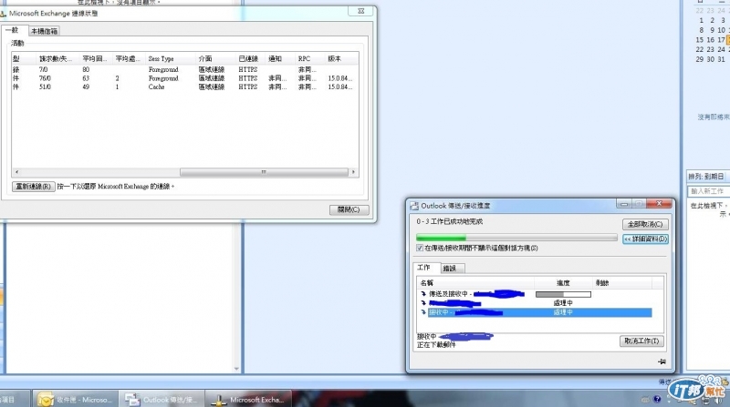Minimize the Outlook 傳送/接收進度 window
The height and width of the screenshot is (407, 730).
pyautogui.click(x=624, y=204)
